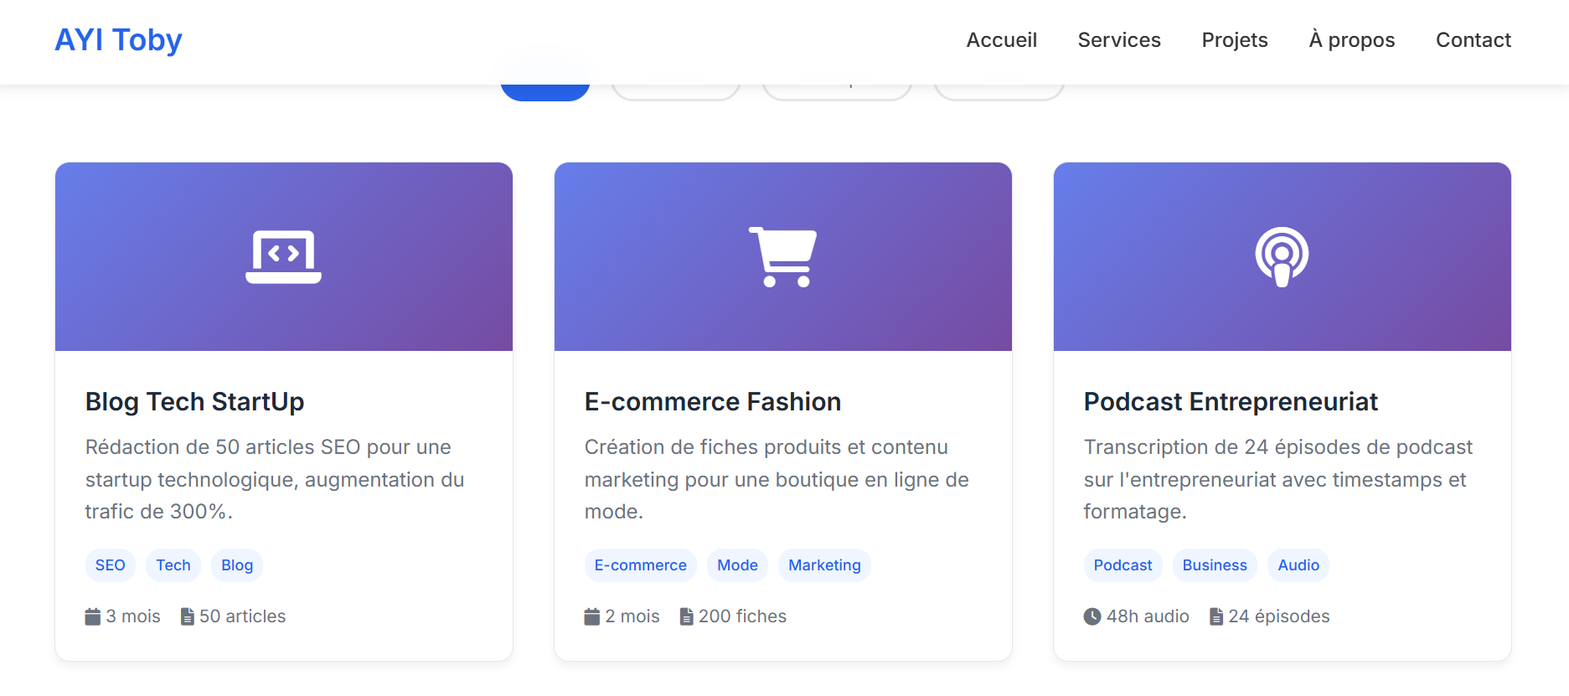Select the E-commerce tag
1569x696 pixels.
[640, 565]
